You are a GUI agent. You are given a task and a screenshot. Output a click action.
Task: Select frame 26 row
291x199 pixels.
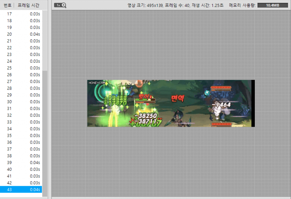tap(21, 75)
